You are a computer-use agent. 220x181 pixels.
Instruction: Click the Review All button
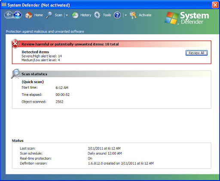[196, 53]
